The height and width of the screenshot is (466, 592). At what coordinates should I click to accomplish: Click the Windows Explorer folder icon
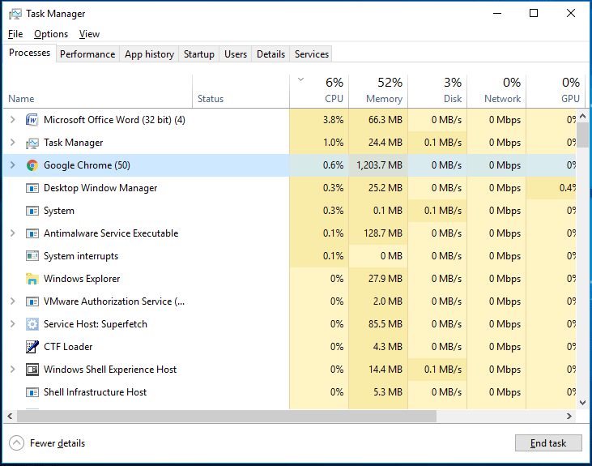(32, 279)
